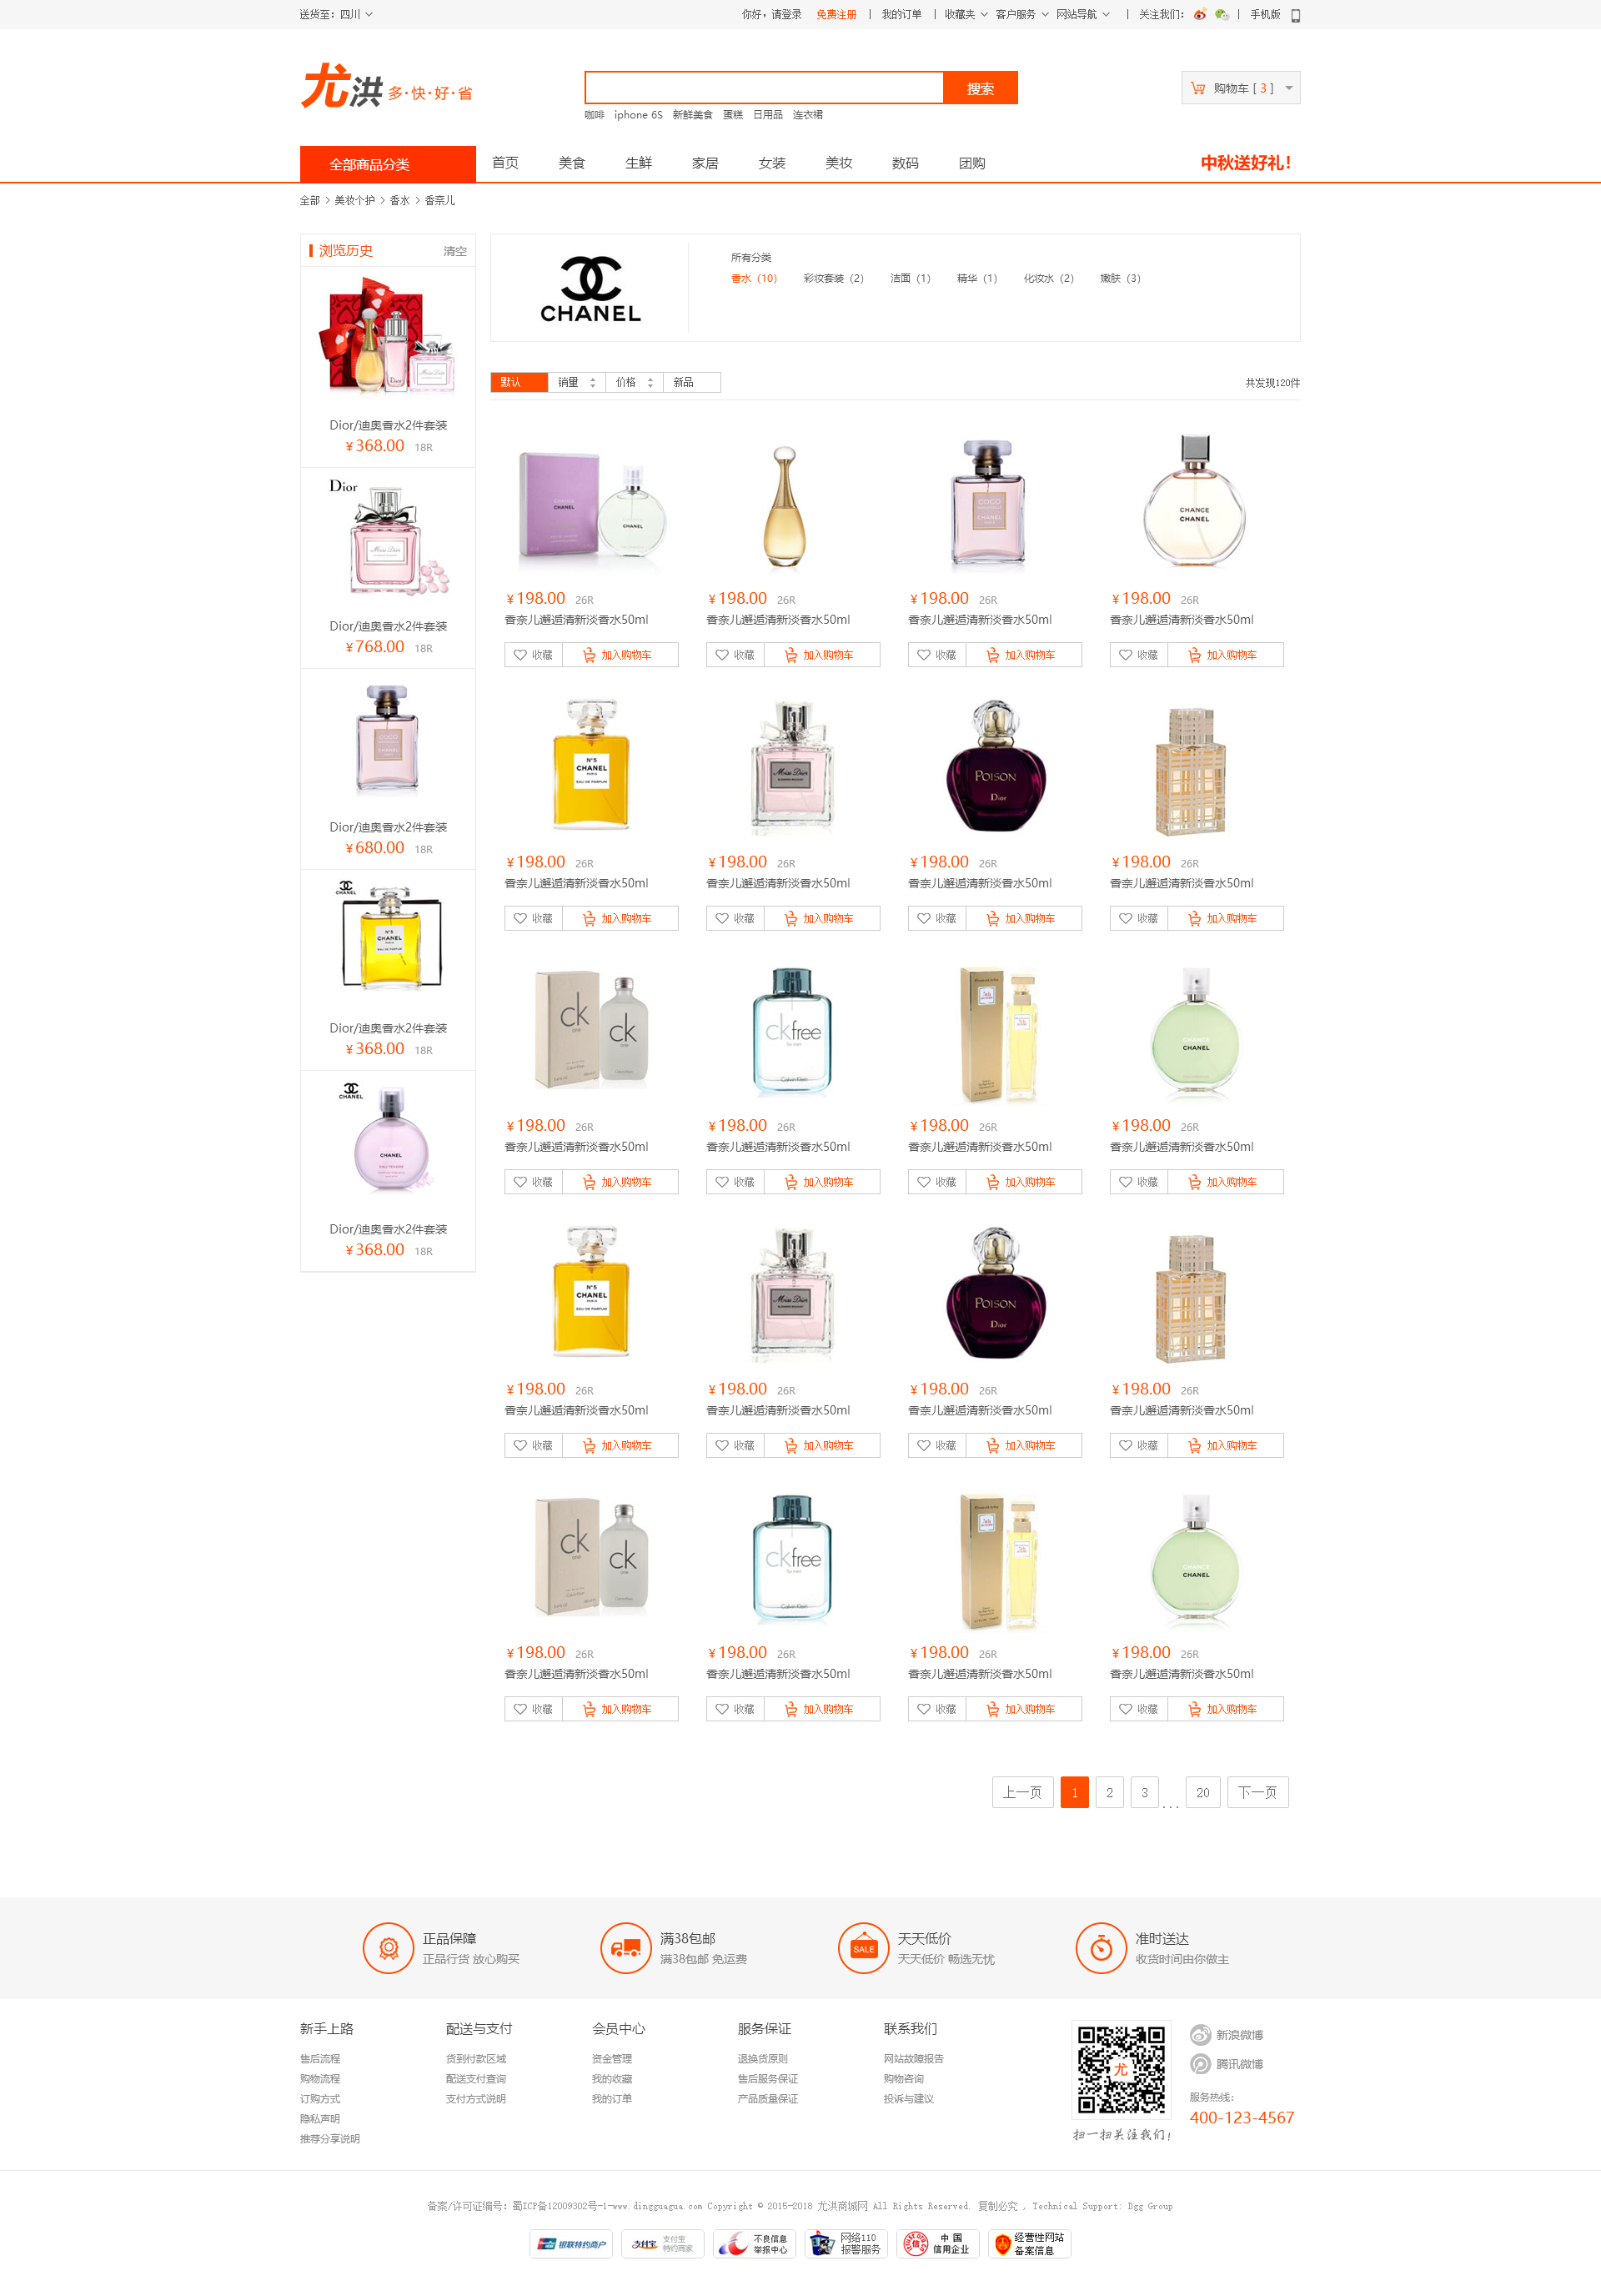Click the 正品保障 badge icon
Image resolution: width=1601 pixels, height=2296 pixels.
[x=388, y=1947]
